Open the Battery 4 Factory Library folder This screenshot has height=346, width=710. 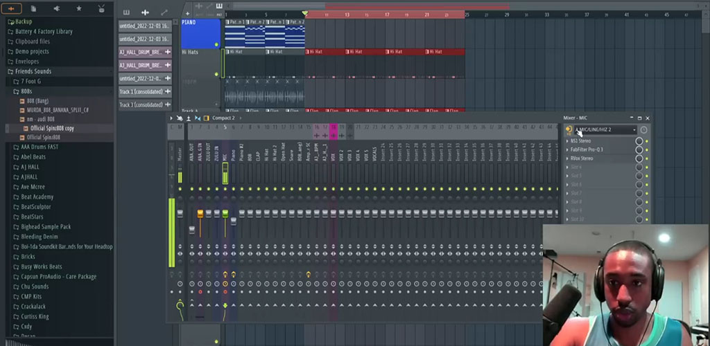point(44,32)
